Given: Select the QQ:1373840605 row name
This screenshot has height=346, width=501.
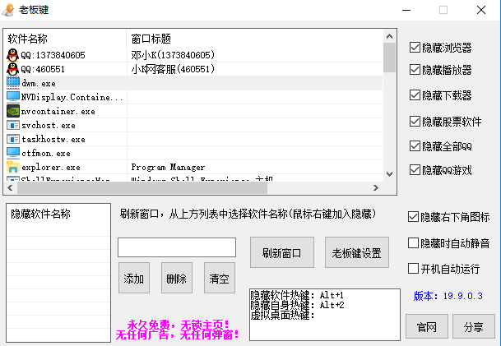Looking at the screenshot, I should click(53, 55).
